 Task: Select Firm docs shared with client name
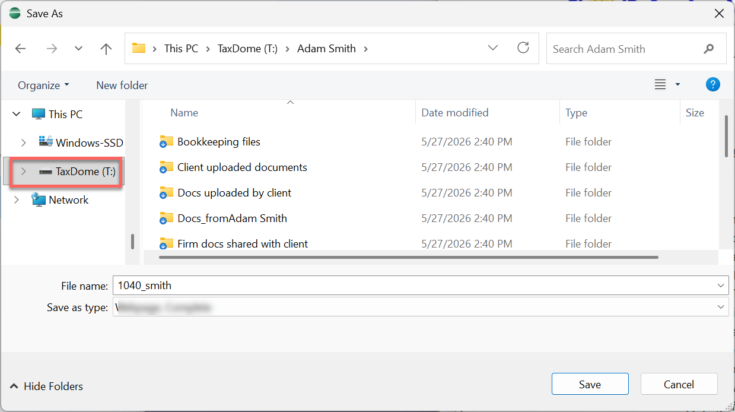click(x=243, y=243)
